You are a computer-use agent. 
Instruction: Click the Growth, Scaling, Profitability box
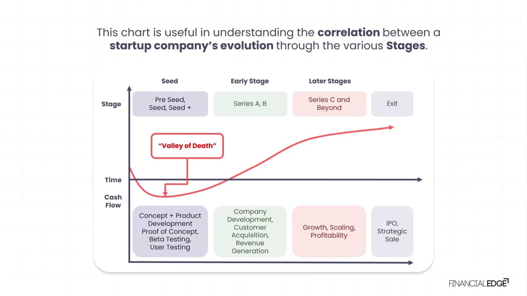[x=329, y=231]
